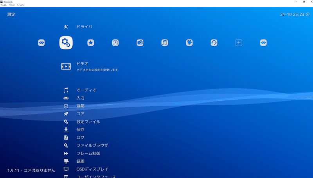Select the 入力 settings entry
This screenshot has height=178, width=313.
coord(81,98)
